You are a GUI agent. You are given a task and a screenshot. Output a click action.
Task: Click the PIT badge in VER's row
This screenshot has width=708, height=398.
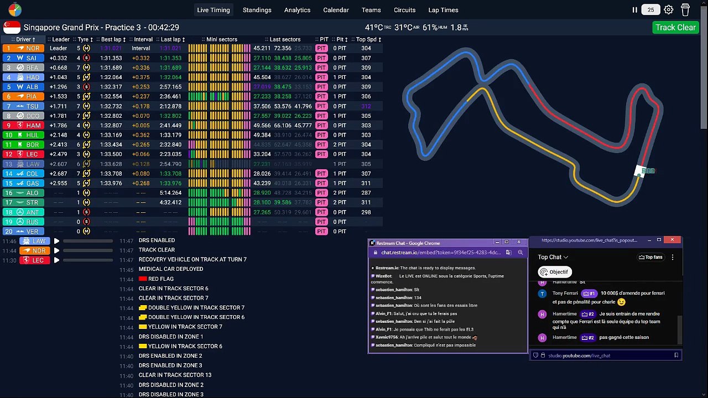(321, 231)
